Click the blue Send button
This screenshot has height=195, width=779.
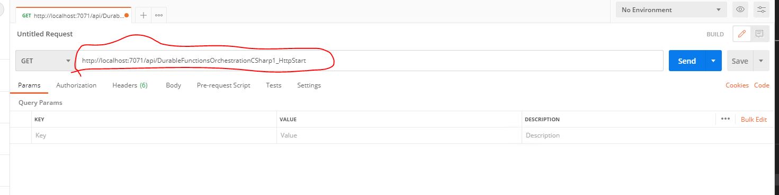687,61
